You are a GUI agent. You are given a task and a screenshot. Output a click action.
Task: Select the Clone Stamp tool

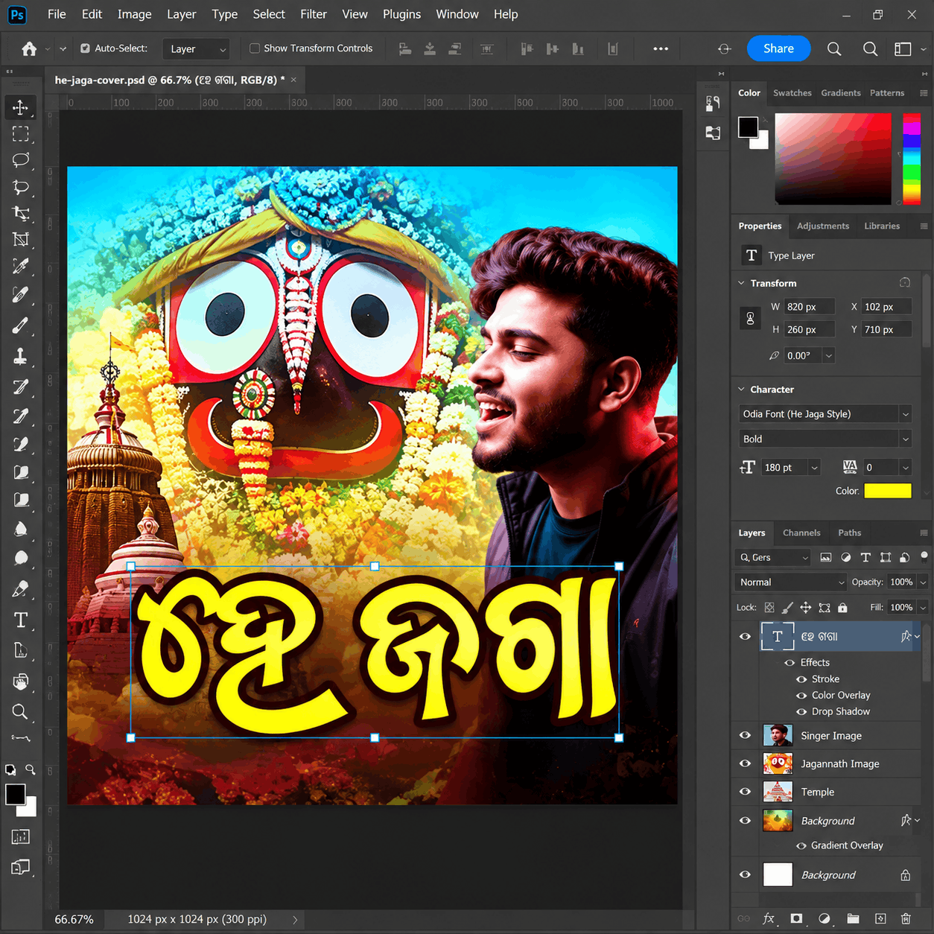click(21, 356)
